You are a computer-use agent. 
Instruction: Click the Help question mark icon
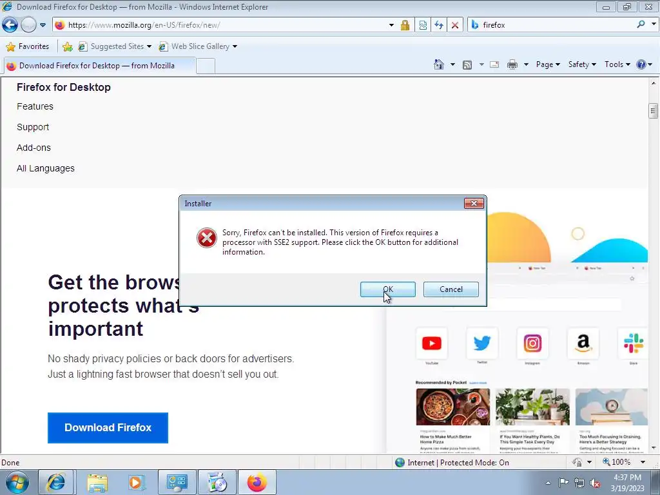point(641,64)
